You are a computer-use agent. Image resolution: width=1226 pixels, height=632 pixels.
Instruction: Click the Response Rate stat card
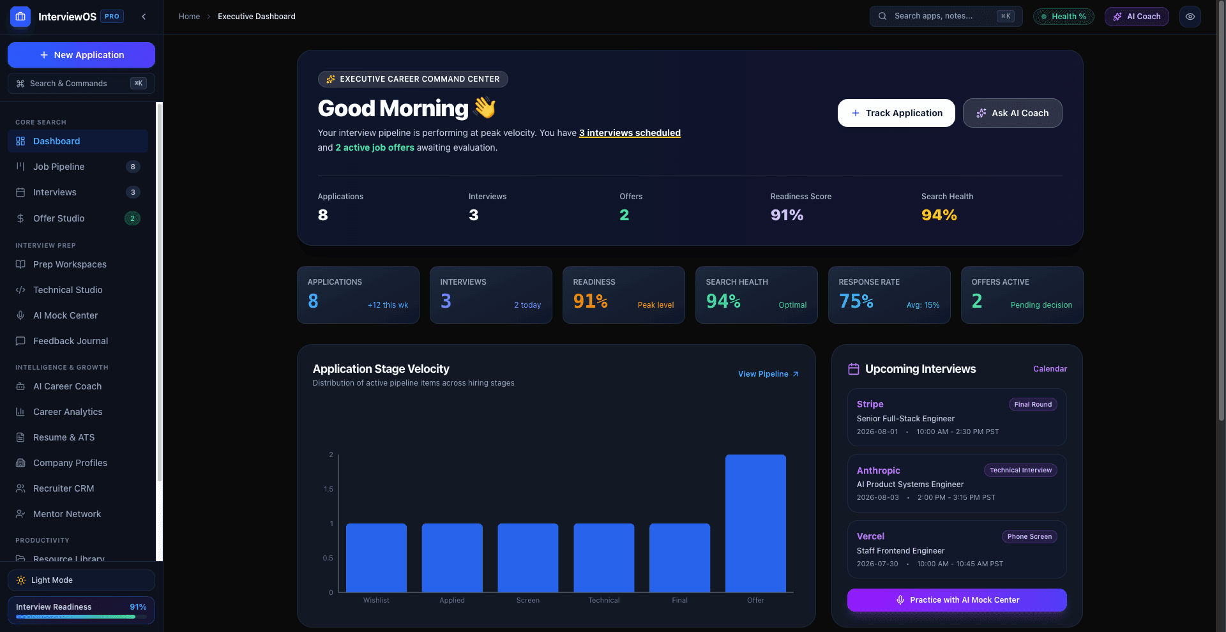(x=889, y=295)
